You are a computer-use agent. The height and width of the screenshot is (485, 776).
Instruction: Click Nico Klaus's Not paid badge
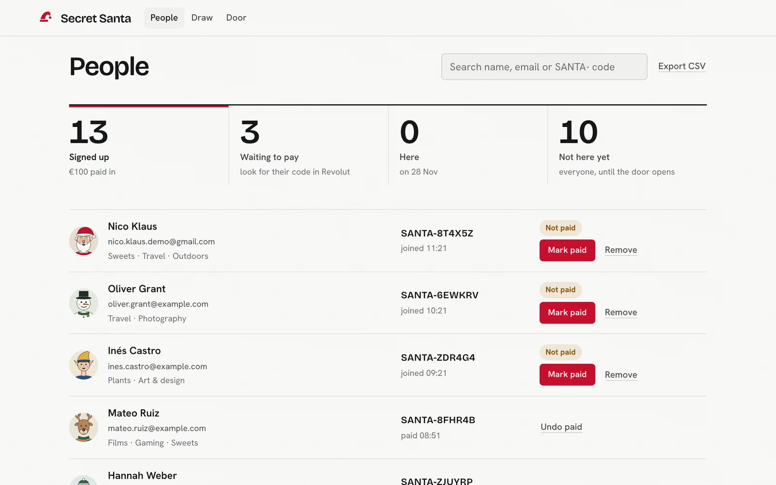pyautogui.click(x=560, y=228)
